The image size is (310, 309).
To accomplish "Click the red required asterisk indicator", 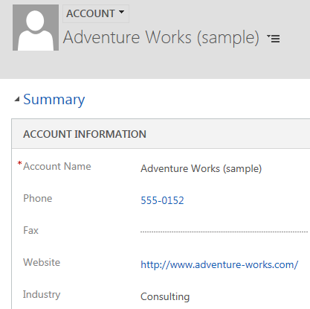I will click(x=19, y=163).
